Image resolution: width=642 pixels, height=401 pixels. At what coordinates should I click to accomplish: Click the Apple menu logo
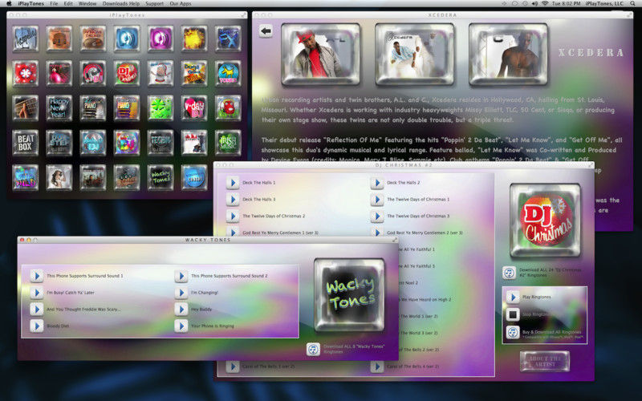point(9,3)
